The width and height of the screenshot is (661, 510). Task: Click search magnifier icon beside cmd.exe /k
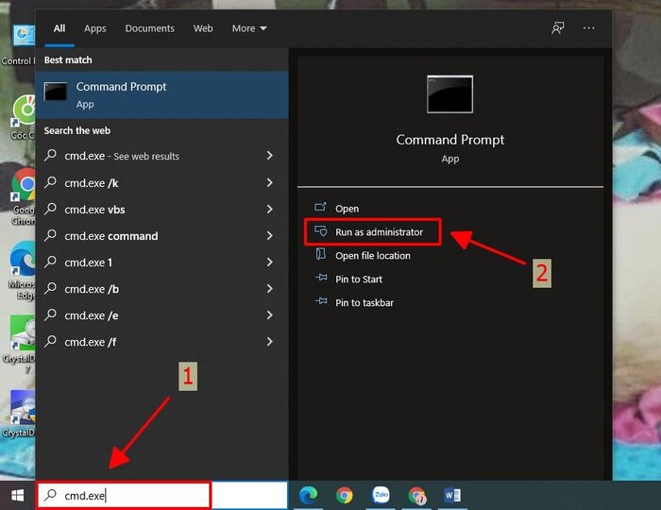coord(51,182)
